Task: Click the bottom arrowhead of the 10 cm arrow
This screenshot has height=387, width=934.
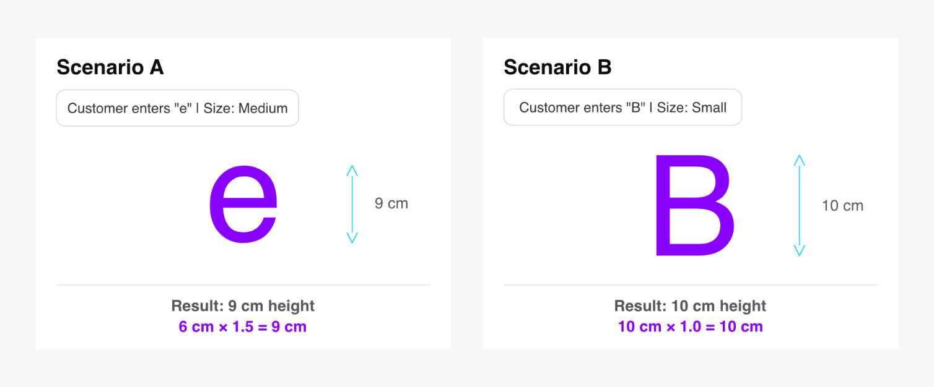Action: [x=800, y=252]
